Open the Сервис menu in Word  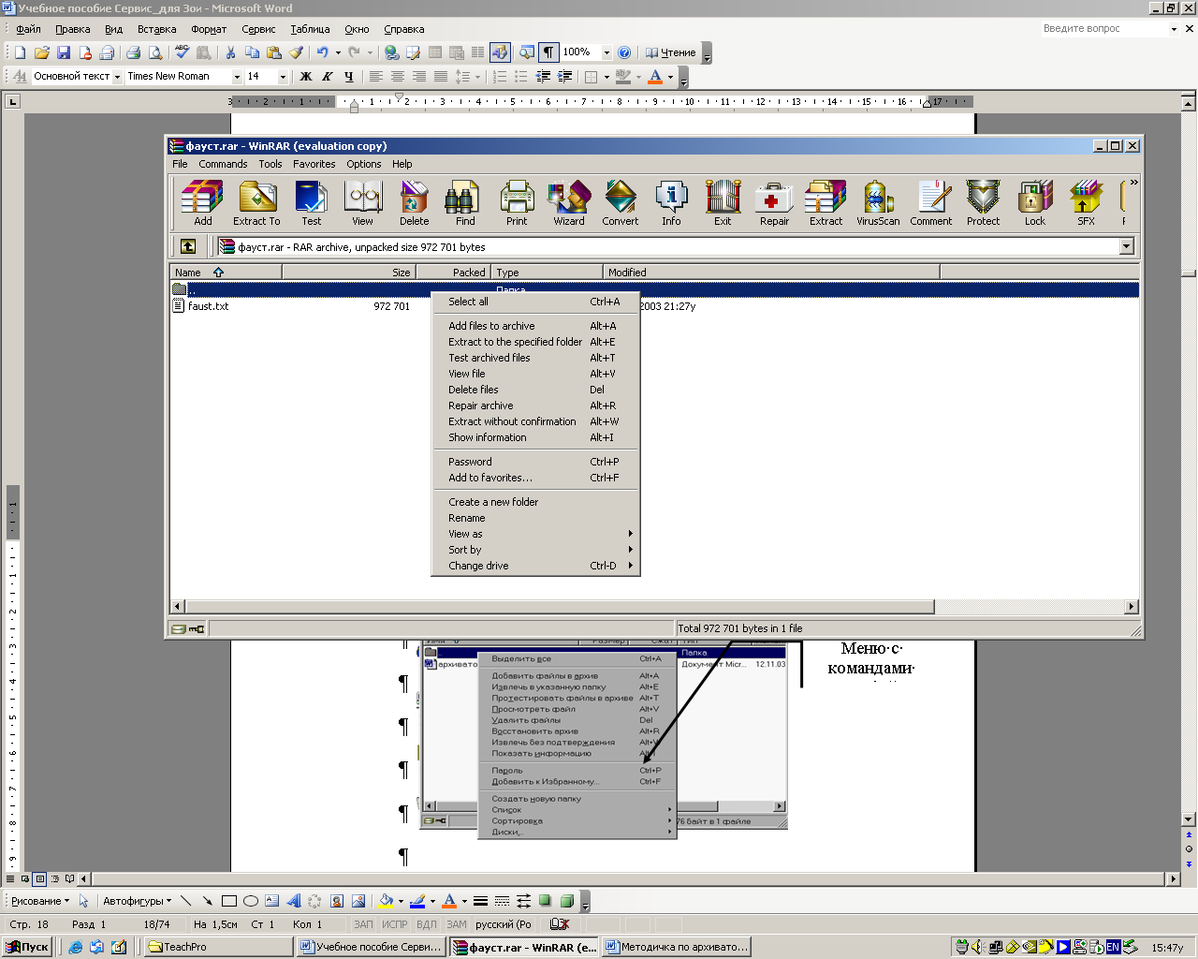pos(258,29)
